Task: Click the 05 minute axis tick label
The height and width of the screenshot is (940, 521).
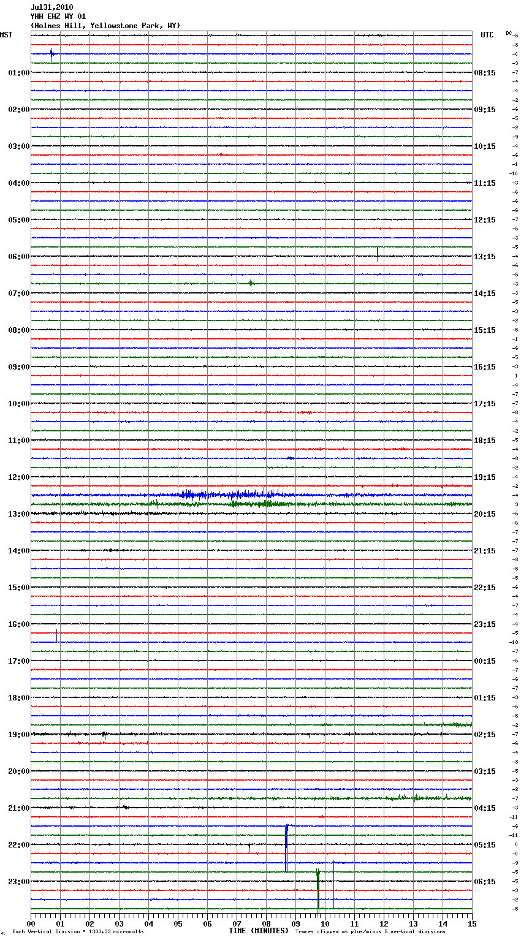Action: point(178,923)
